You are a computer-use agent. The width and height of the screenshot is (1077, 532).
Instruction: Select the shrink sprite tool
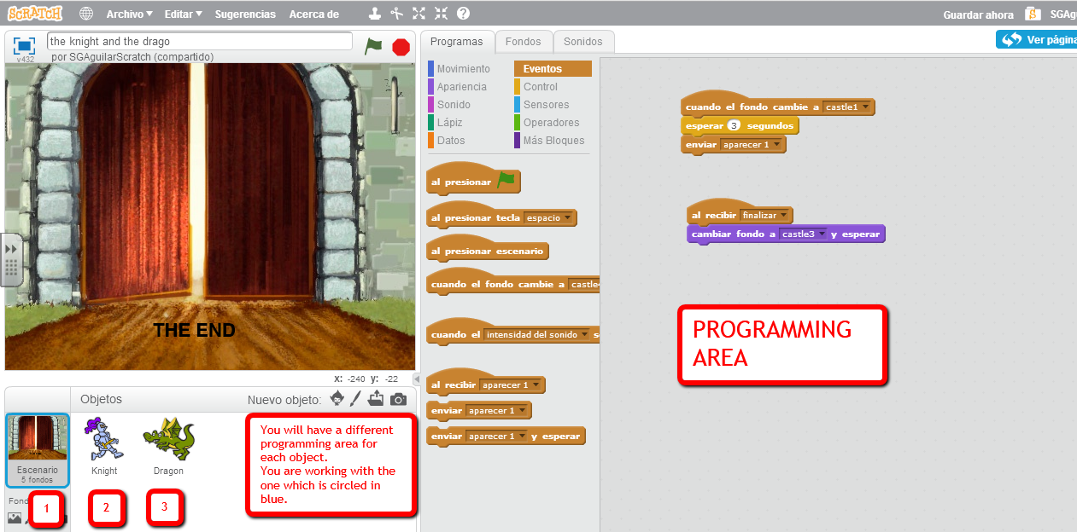[x=441, y=13]
